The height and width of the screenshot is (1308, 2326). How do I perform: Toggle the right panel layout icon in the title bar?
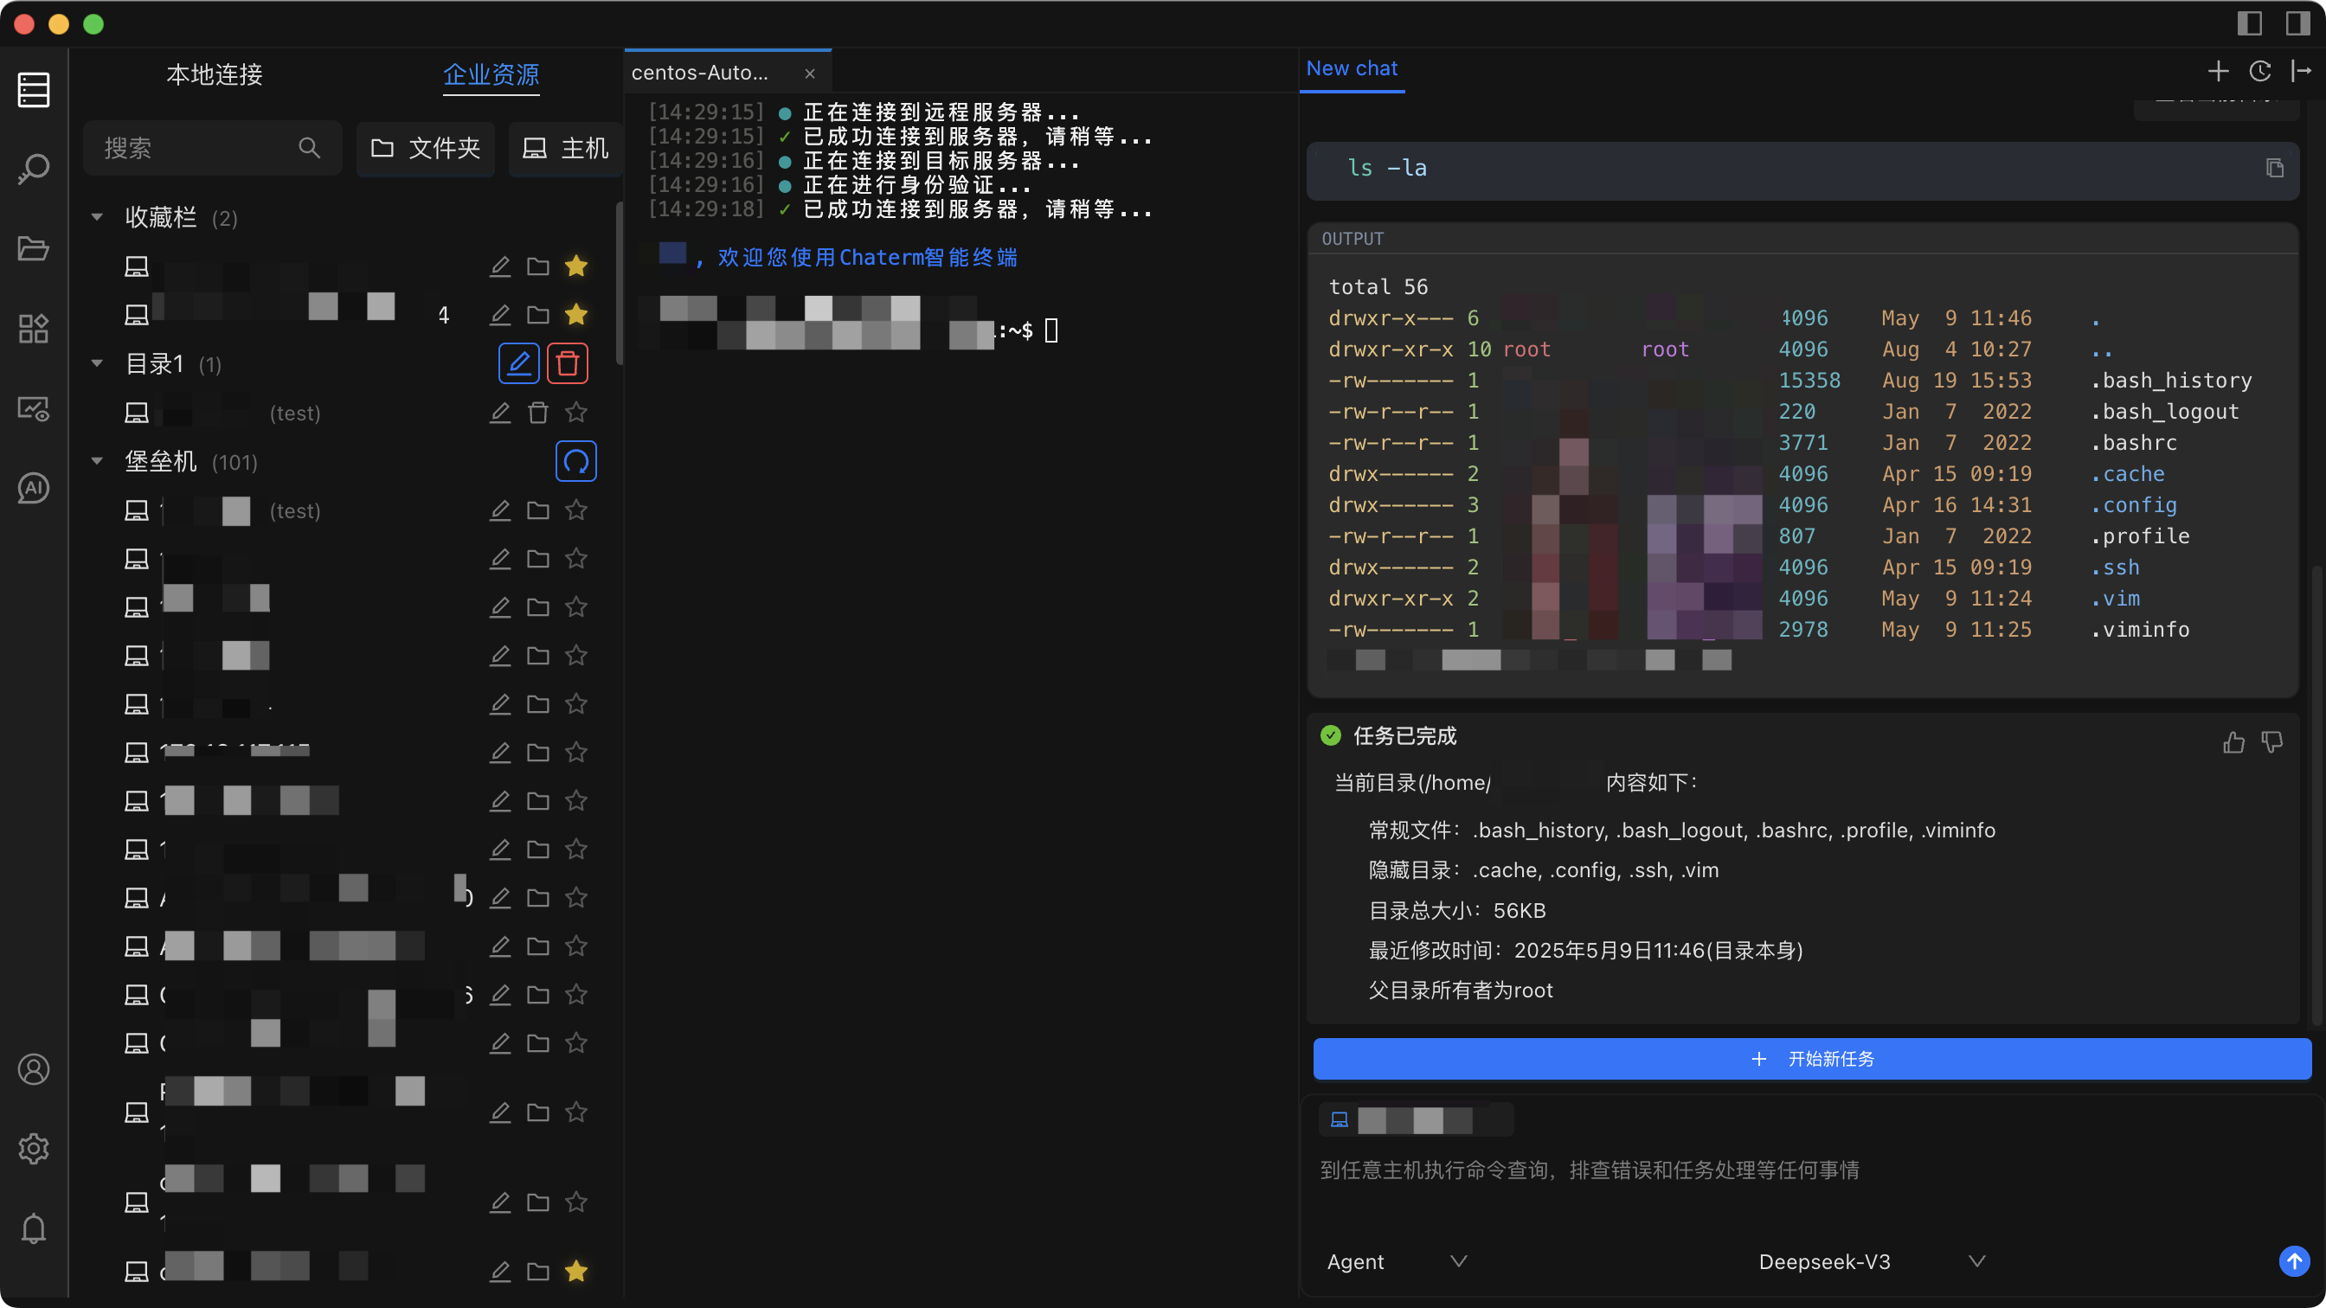(2297, 22)
